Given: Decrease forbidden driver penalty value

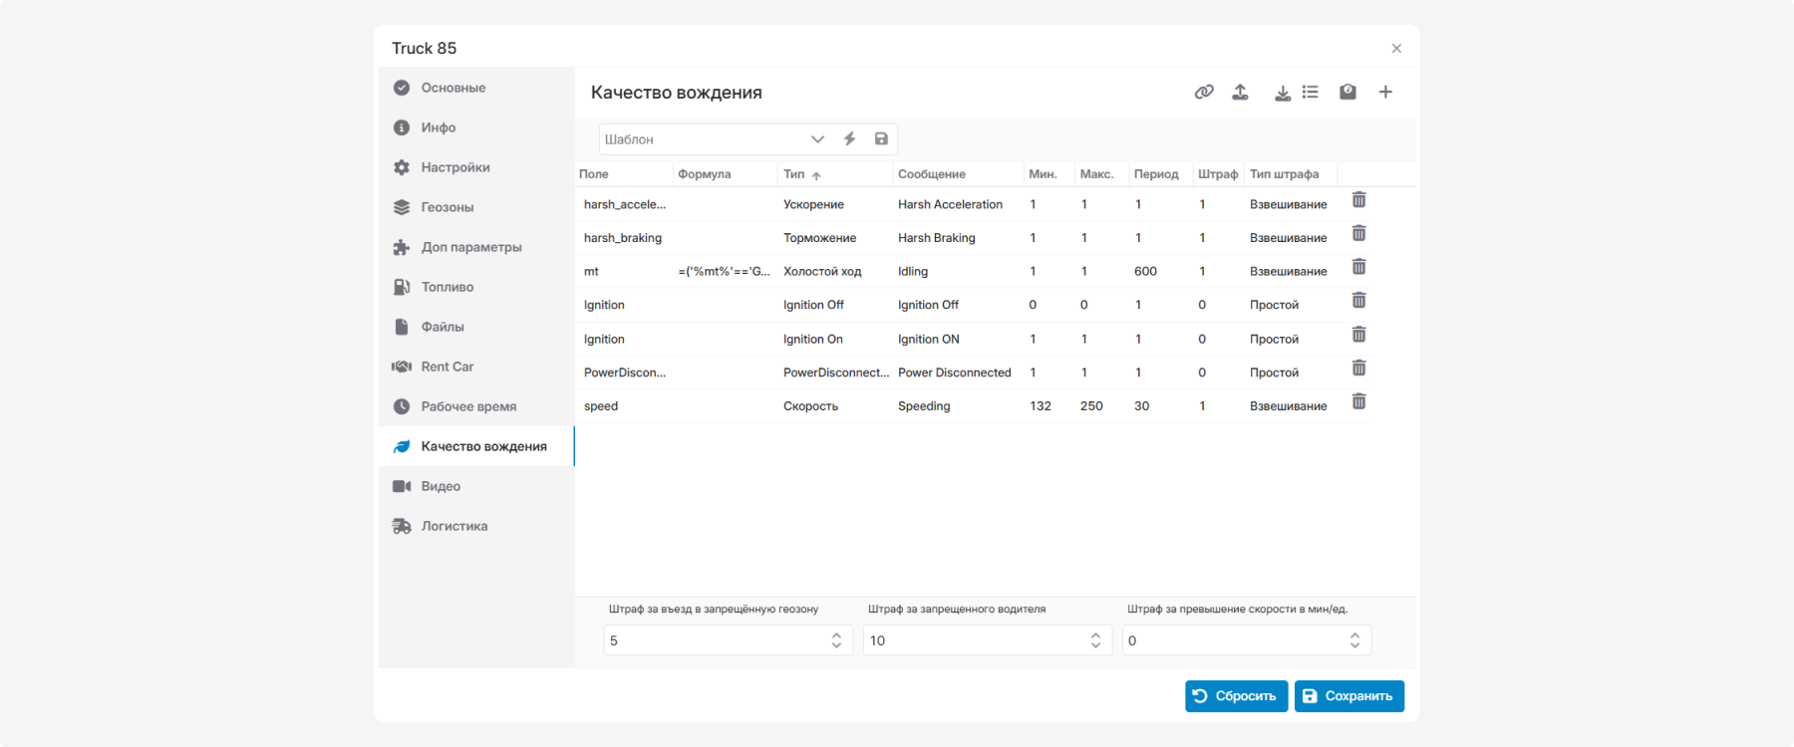Looking at the screenshot, I should coord(1095,645).
